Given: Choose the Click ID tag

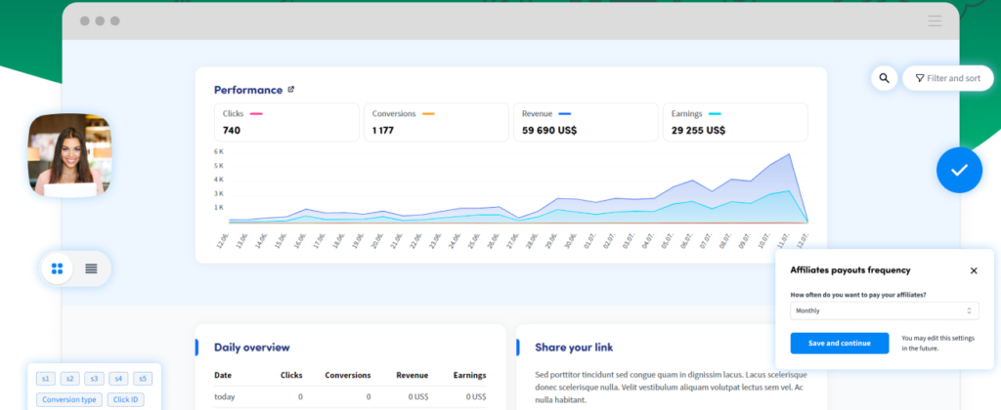Looking at the screenshot, I should tap(125, 399).
